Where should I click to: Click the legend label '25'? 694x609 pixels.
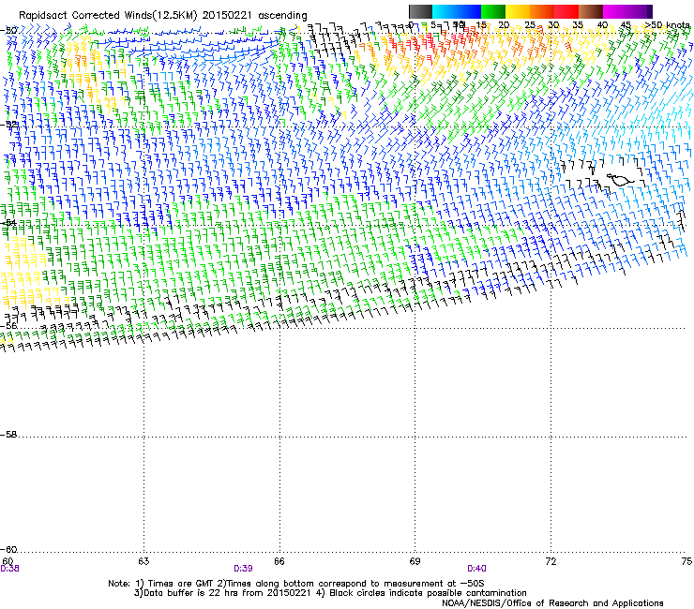pyautogui.click(x=529, y=24)
